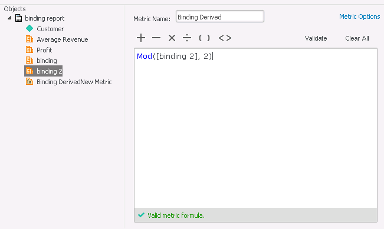
Task: Insert parentheses into formula
Action: tap(204, 38)
